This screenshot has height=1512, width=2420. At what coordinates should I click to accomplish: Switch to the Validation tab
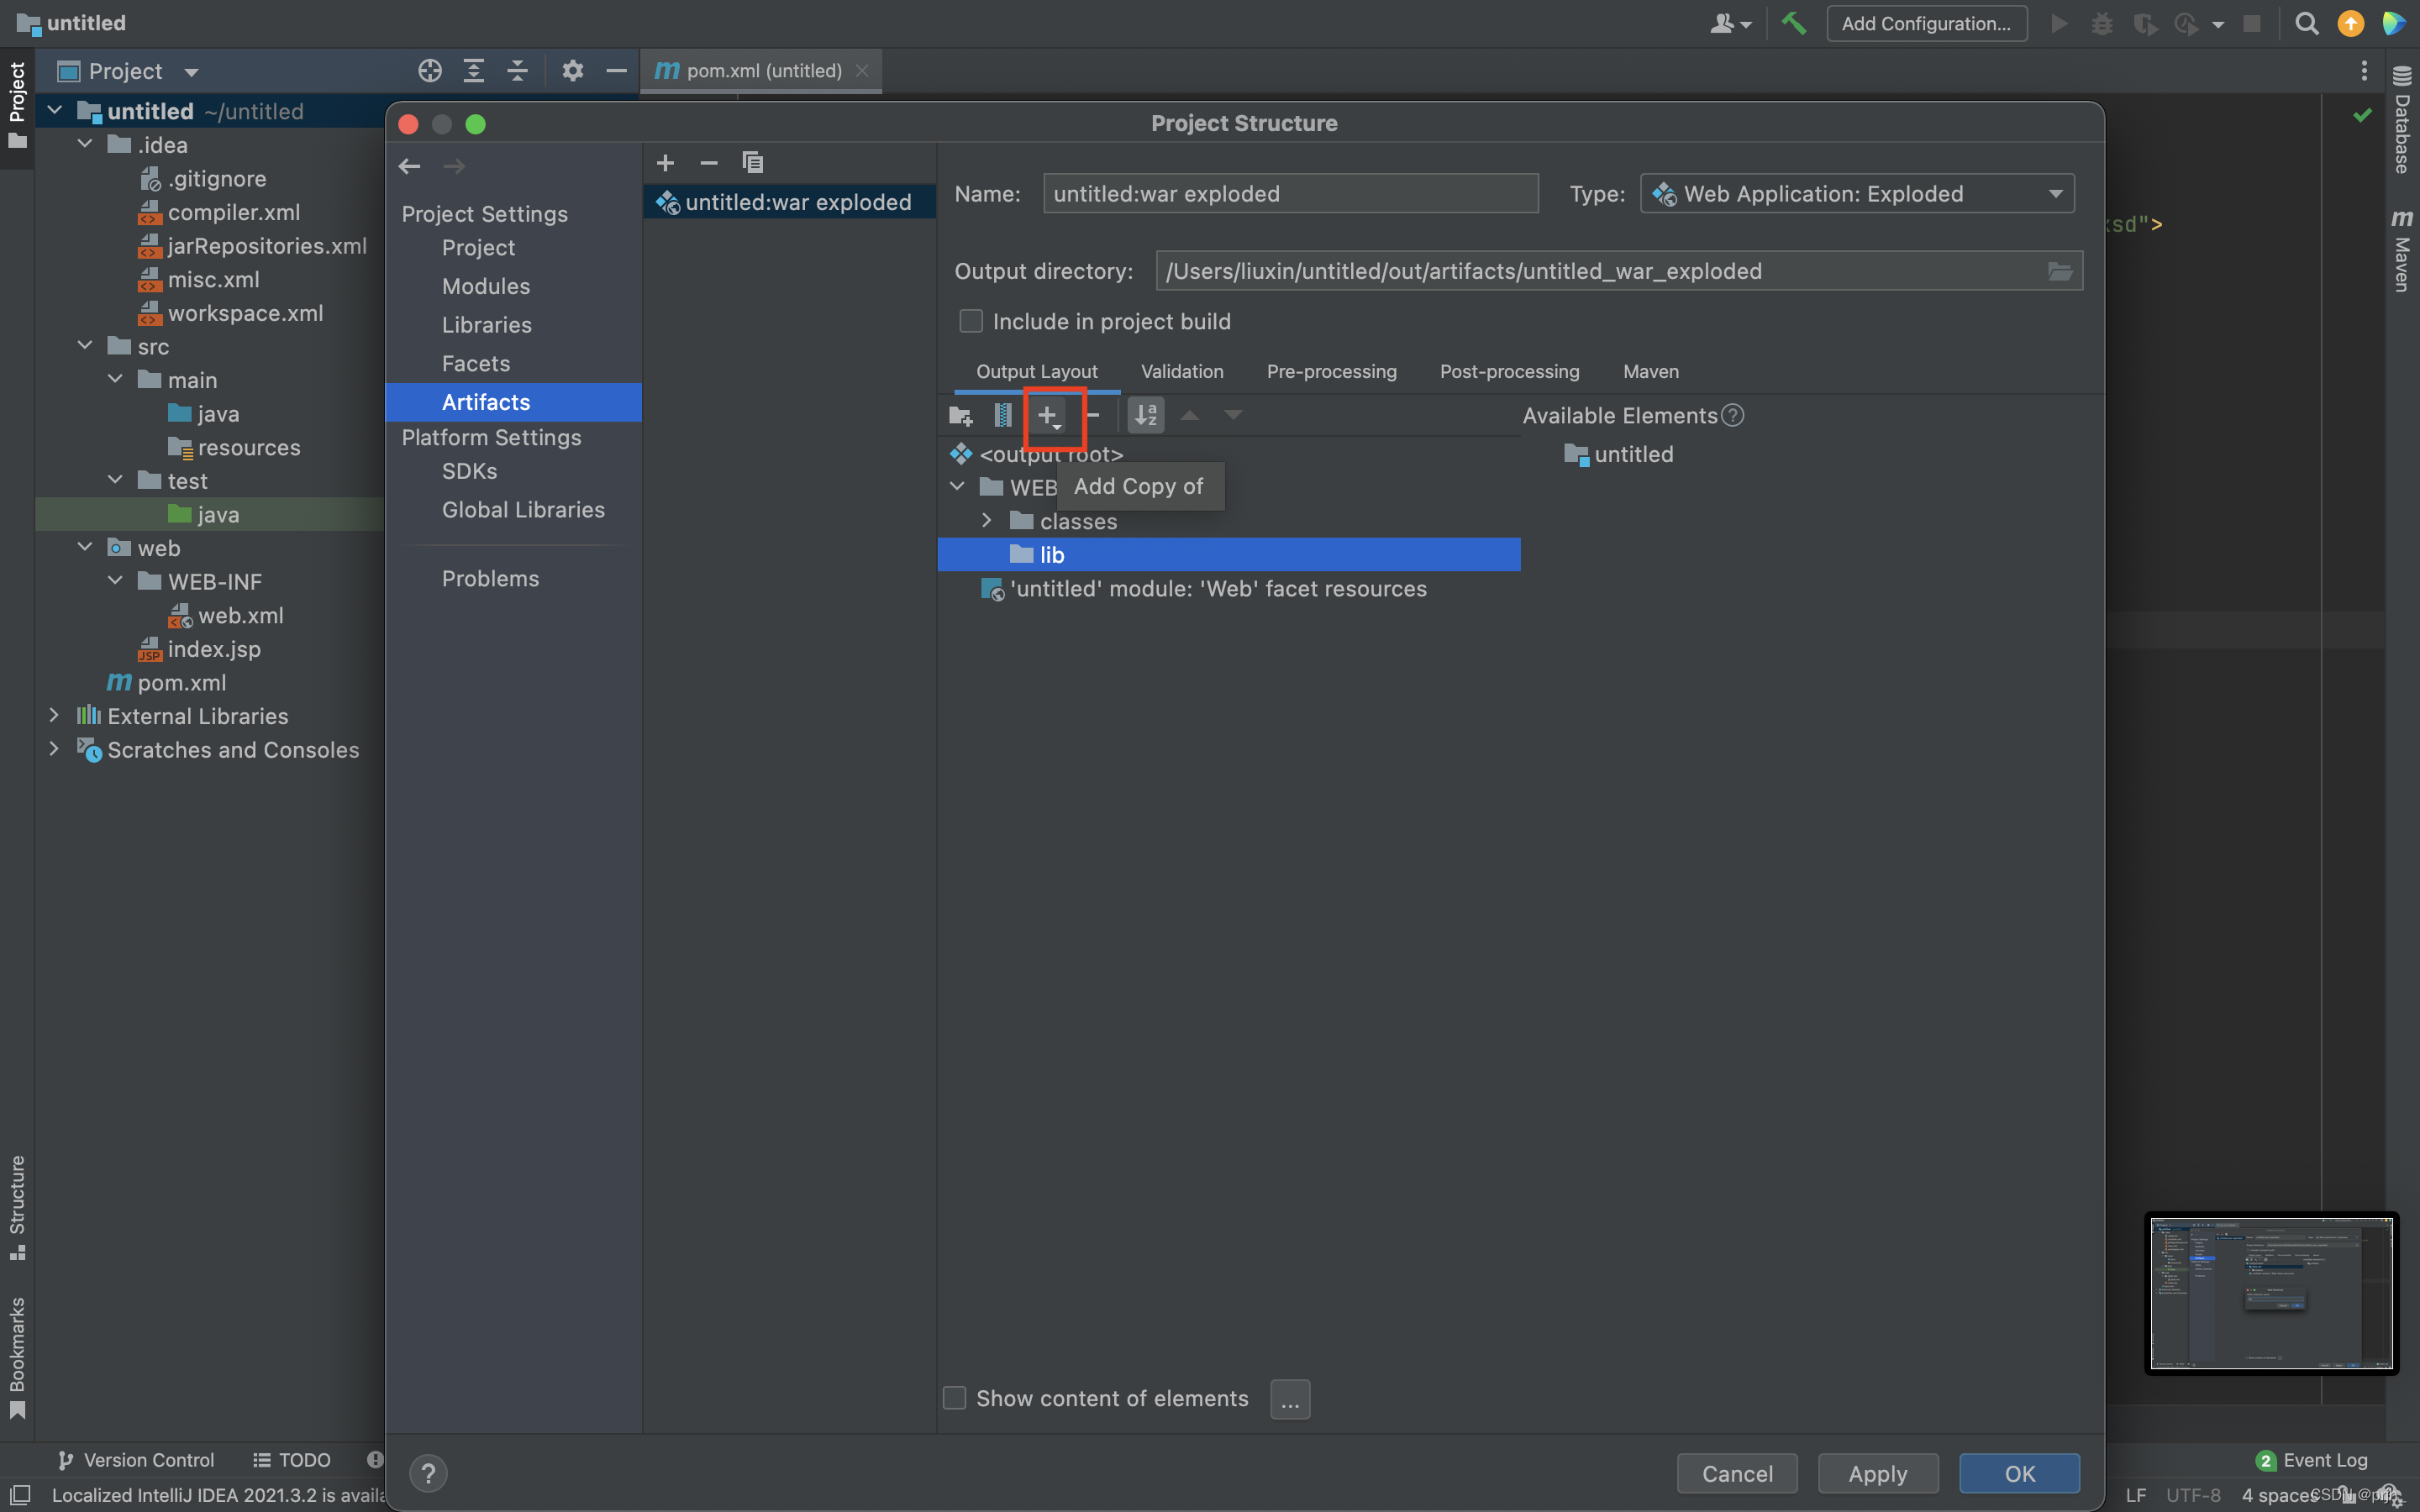pos(1181,371)
